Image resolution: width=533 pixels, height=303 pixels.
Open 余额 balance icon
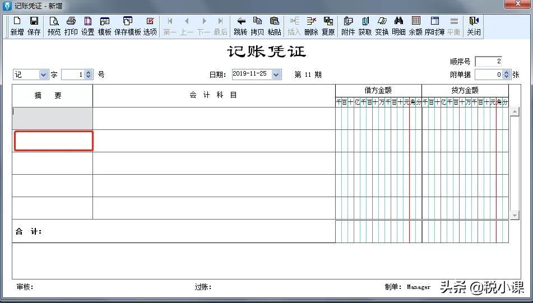(415, 26)
